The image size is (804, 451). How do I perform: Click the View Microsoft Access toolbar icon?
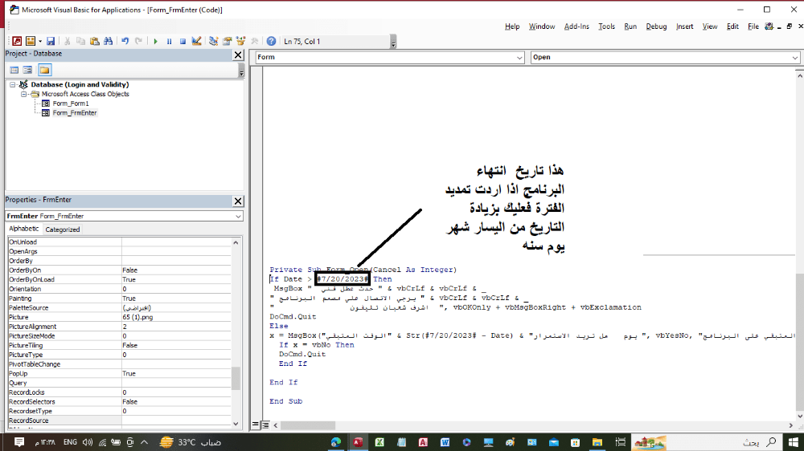17,41
